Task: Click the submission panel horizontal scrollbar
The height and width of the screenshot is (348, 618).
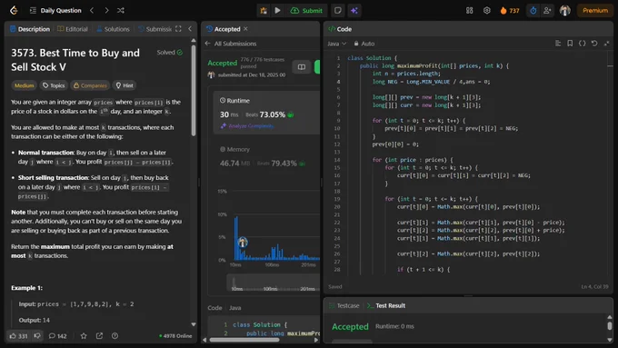Action: tap(244, 340)
